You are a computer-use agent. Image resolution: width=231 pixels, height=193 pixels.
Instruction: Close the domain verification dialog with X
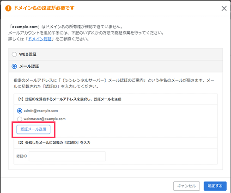(224, 8)
